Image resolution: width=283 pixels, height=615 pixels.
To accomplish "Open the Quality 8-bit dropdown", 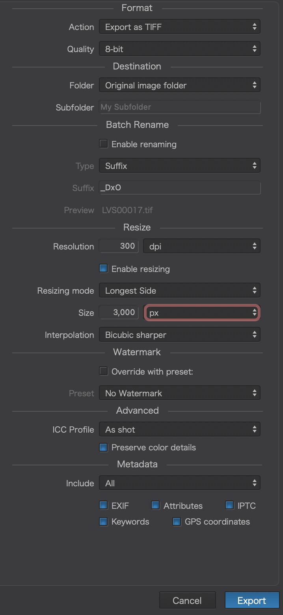I will point(179,49).
